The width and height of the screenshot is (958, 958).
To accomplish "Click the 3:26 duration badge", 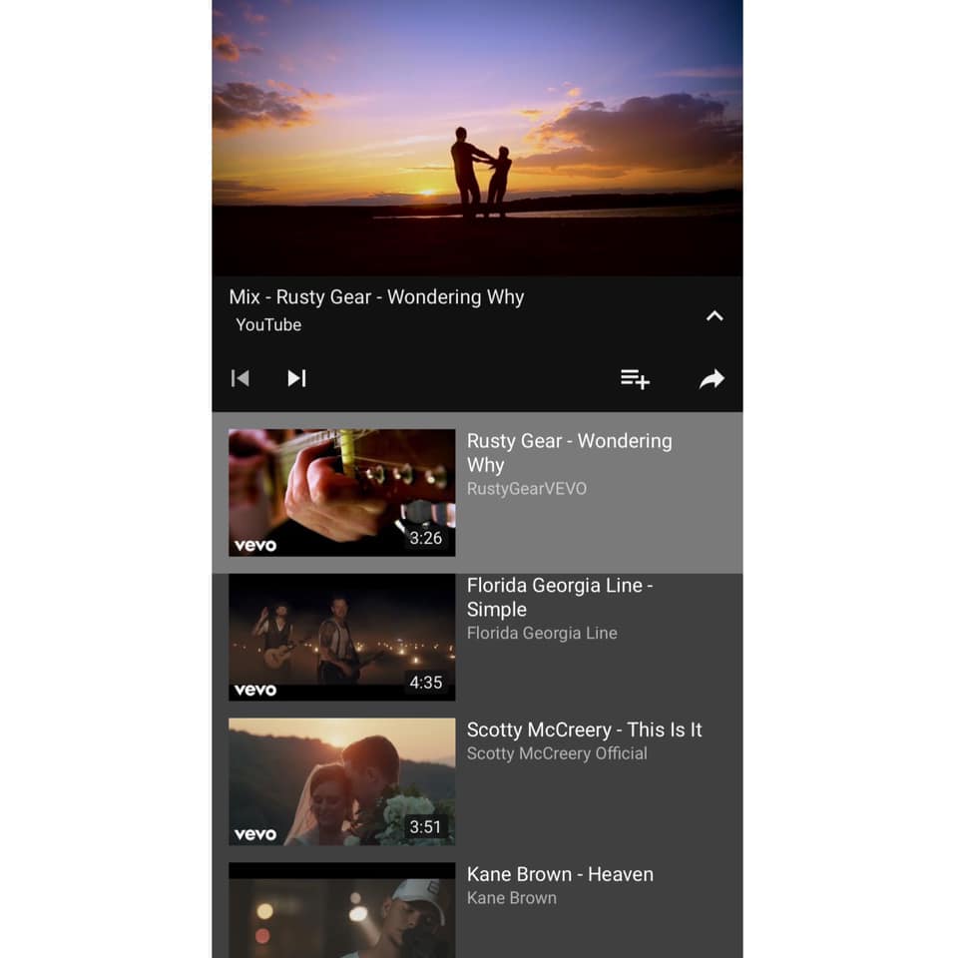I will tap(426, 538).
